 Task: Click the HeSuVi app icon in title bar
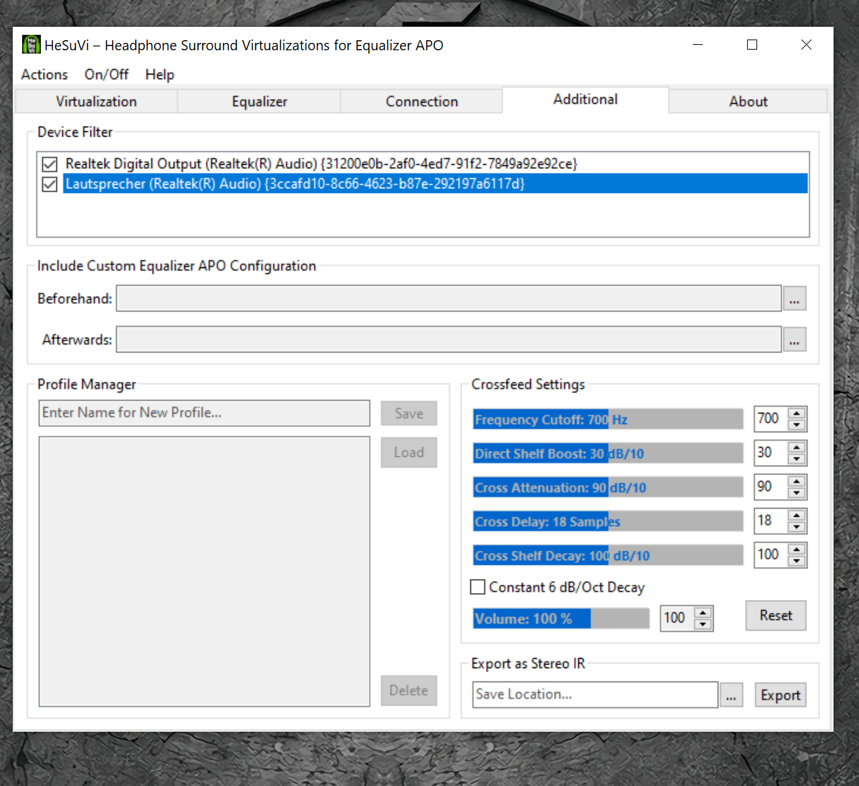(31, 45)
